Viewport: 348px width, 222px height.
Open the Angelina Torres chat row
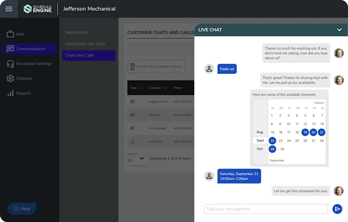point(161,101)
